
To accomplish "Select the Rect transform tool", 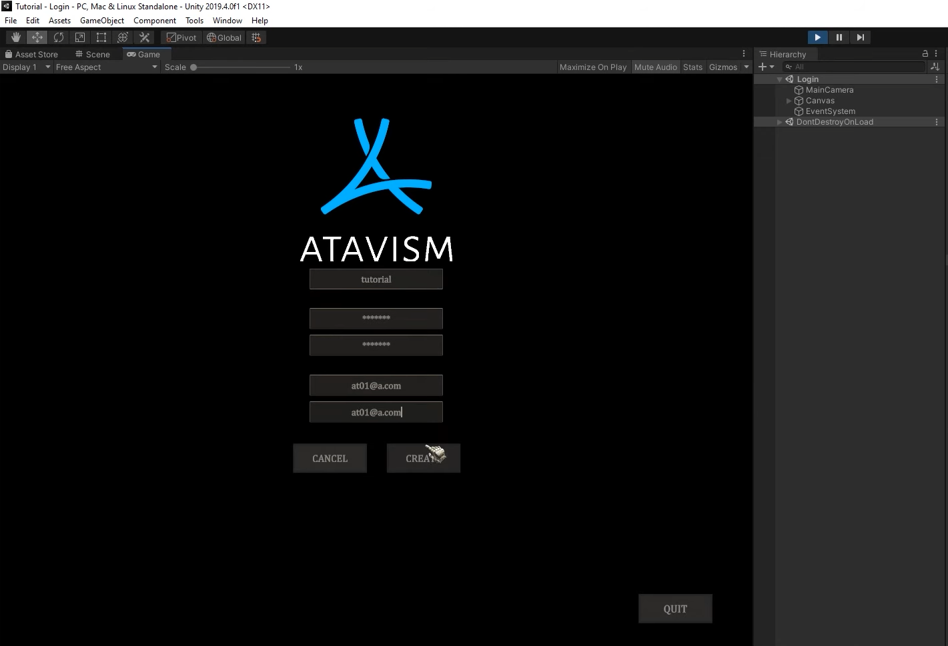I will (x=101, y=37).
